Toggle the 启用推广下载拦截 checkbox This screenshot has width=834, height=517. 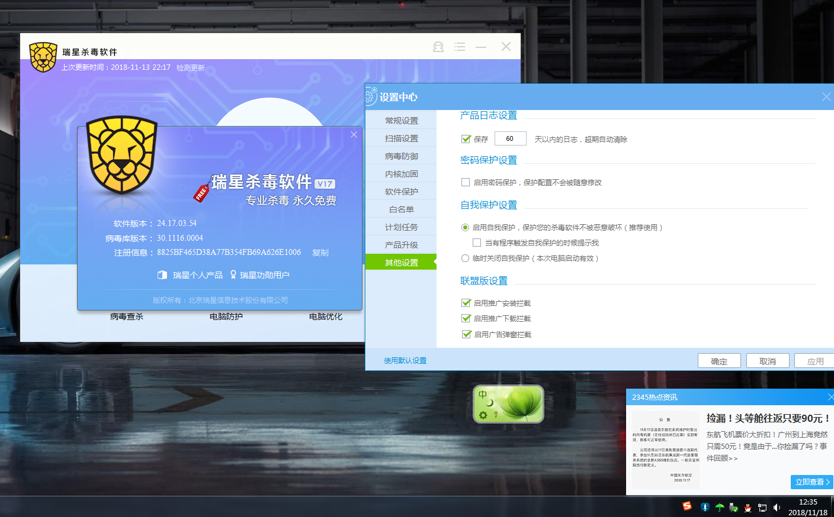pos(466,318)
